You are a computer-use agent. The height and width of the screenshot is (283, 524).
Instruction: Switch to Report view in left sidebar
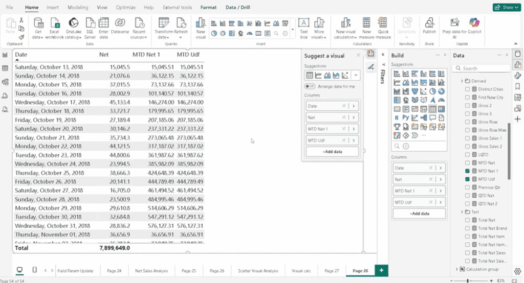[5, 55]
